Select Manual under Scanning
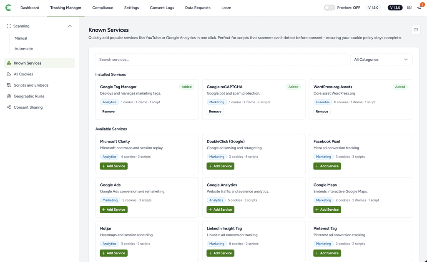The width and height of the screenshot is (427, 262). pyautogui.click(x=21, y=38)
